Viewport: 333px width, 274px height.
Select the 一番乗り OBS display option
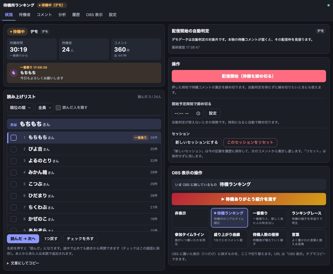tap(268, 218)
